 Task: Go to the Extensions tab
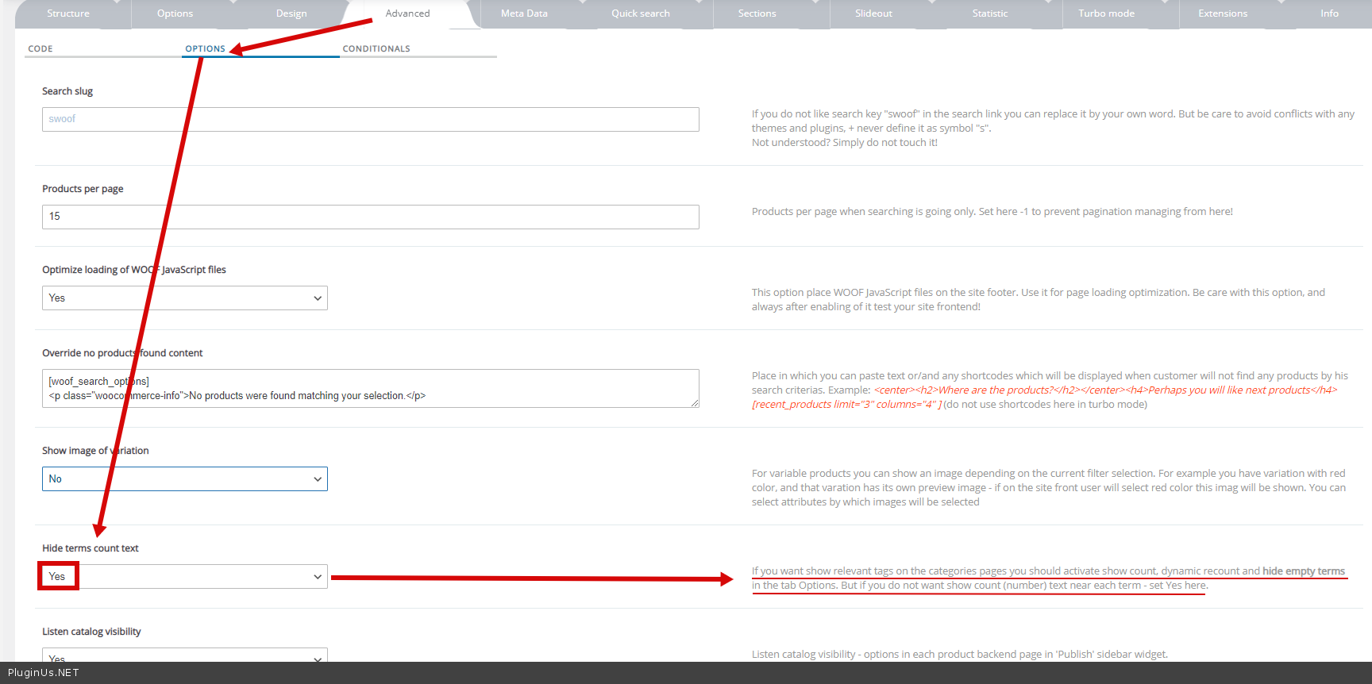click(1223, 13)
